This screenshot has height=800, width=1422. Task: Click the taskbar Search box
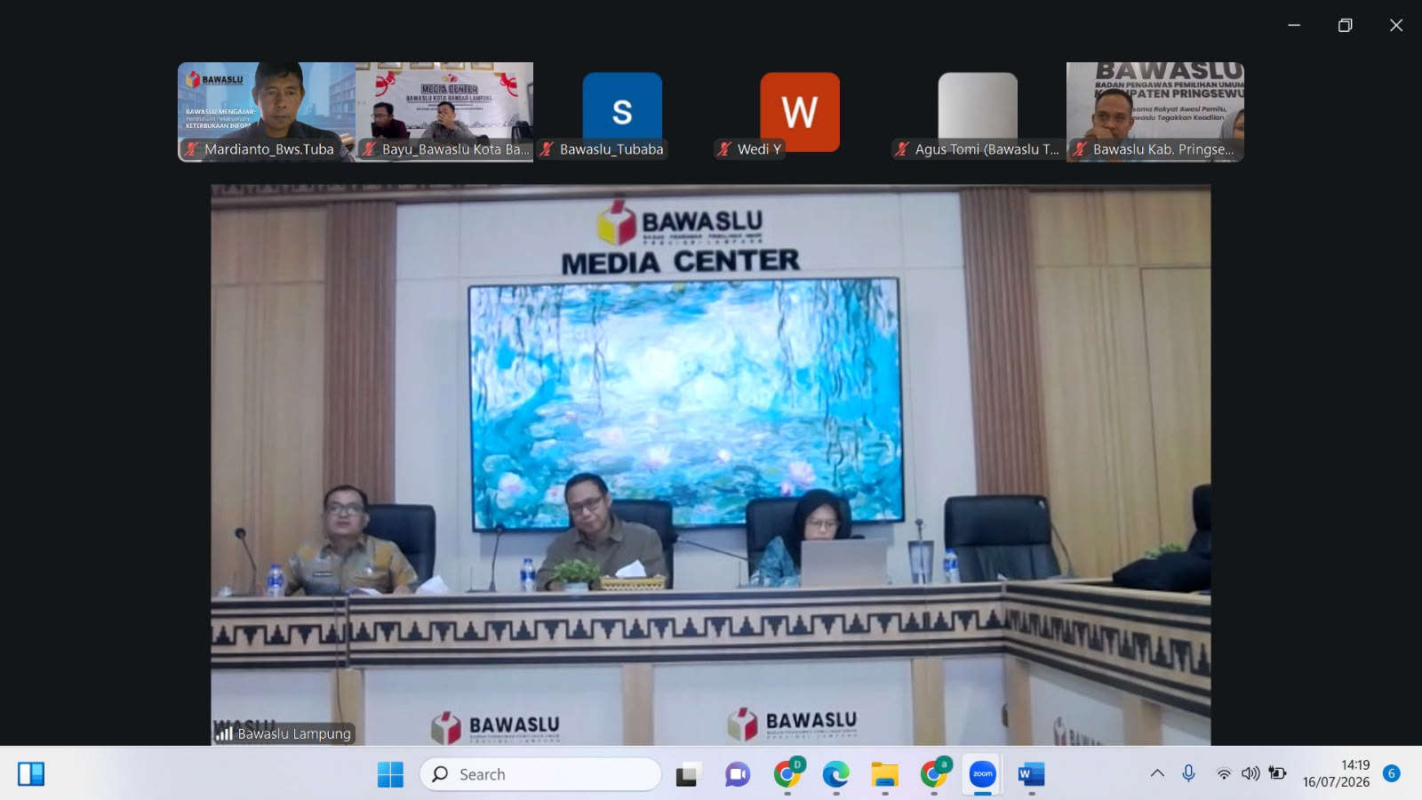pos(540,774)
